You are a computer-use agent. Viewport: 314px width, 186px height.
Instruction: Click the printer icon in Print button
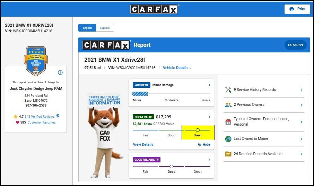[x=291, y=9]
